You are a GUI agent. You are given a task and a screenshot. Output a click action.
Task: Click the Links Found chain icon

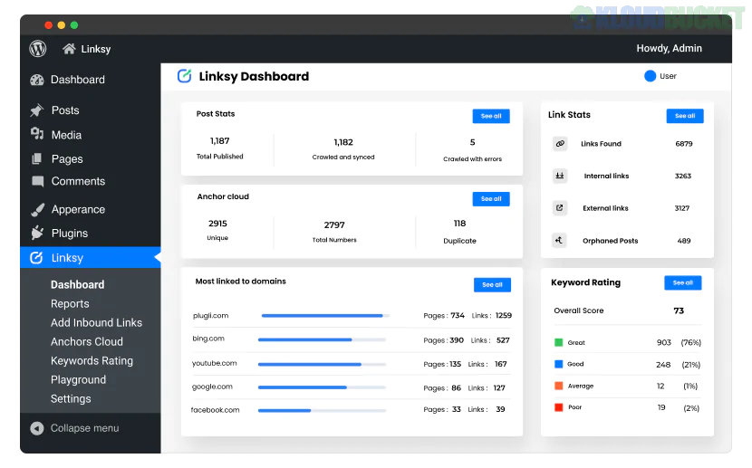pyautogui.click(x=560, y=143)
